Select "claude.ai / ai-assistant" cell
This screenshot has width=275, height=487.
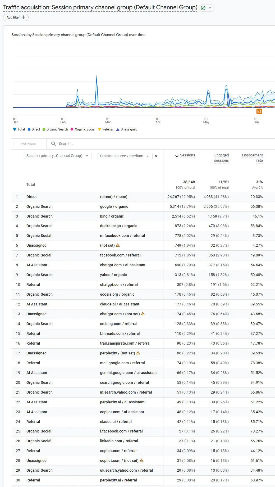click(120, 304)
